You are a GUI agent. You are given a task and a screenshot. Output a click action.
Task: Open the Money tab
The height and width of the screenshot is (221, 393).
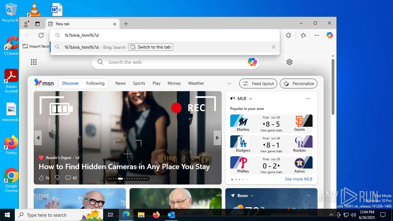pos(174,83)
